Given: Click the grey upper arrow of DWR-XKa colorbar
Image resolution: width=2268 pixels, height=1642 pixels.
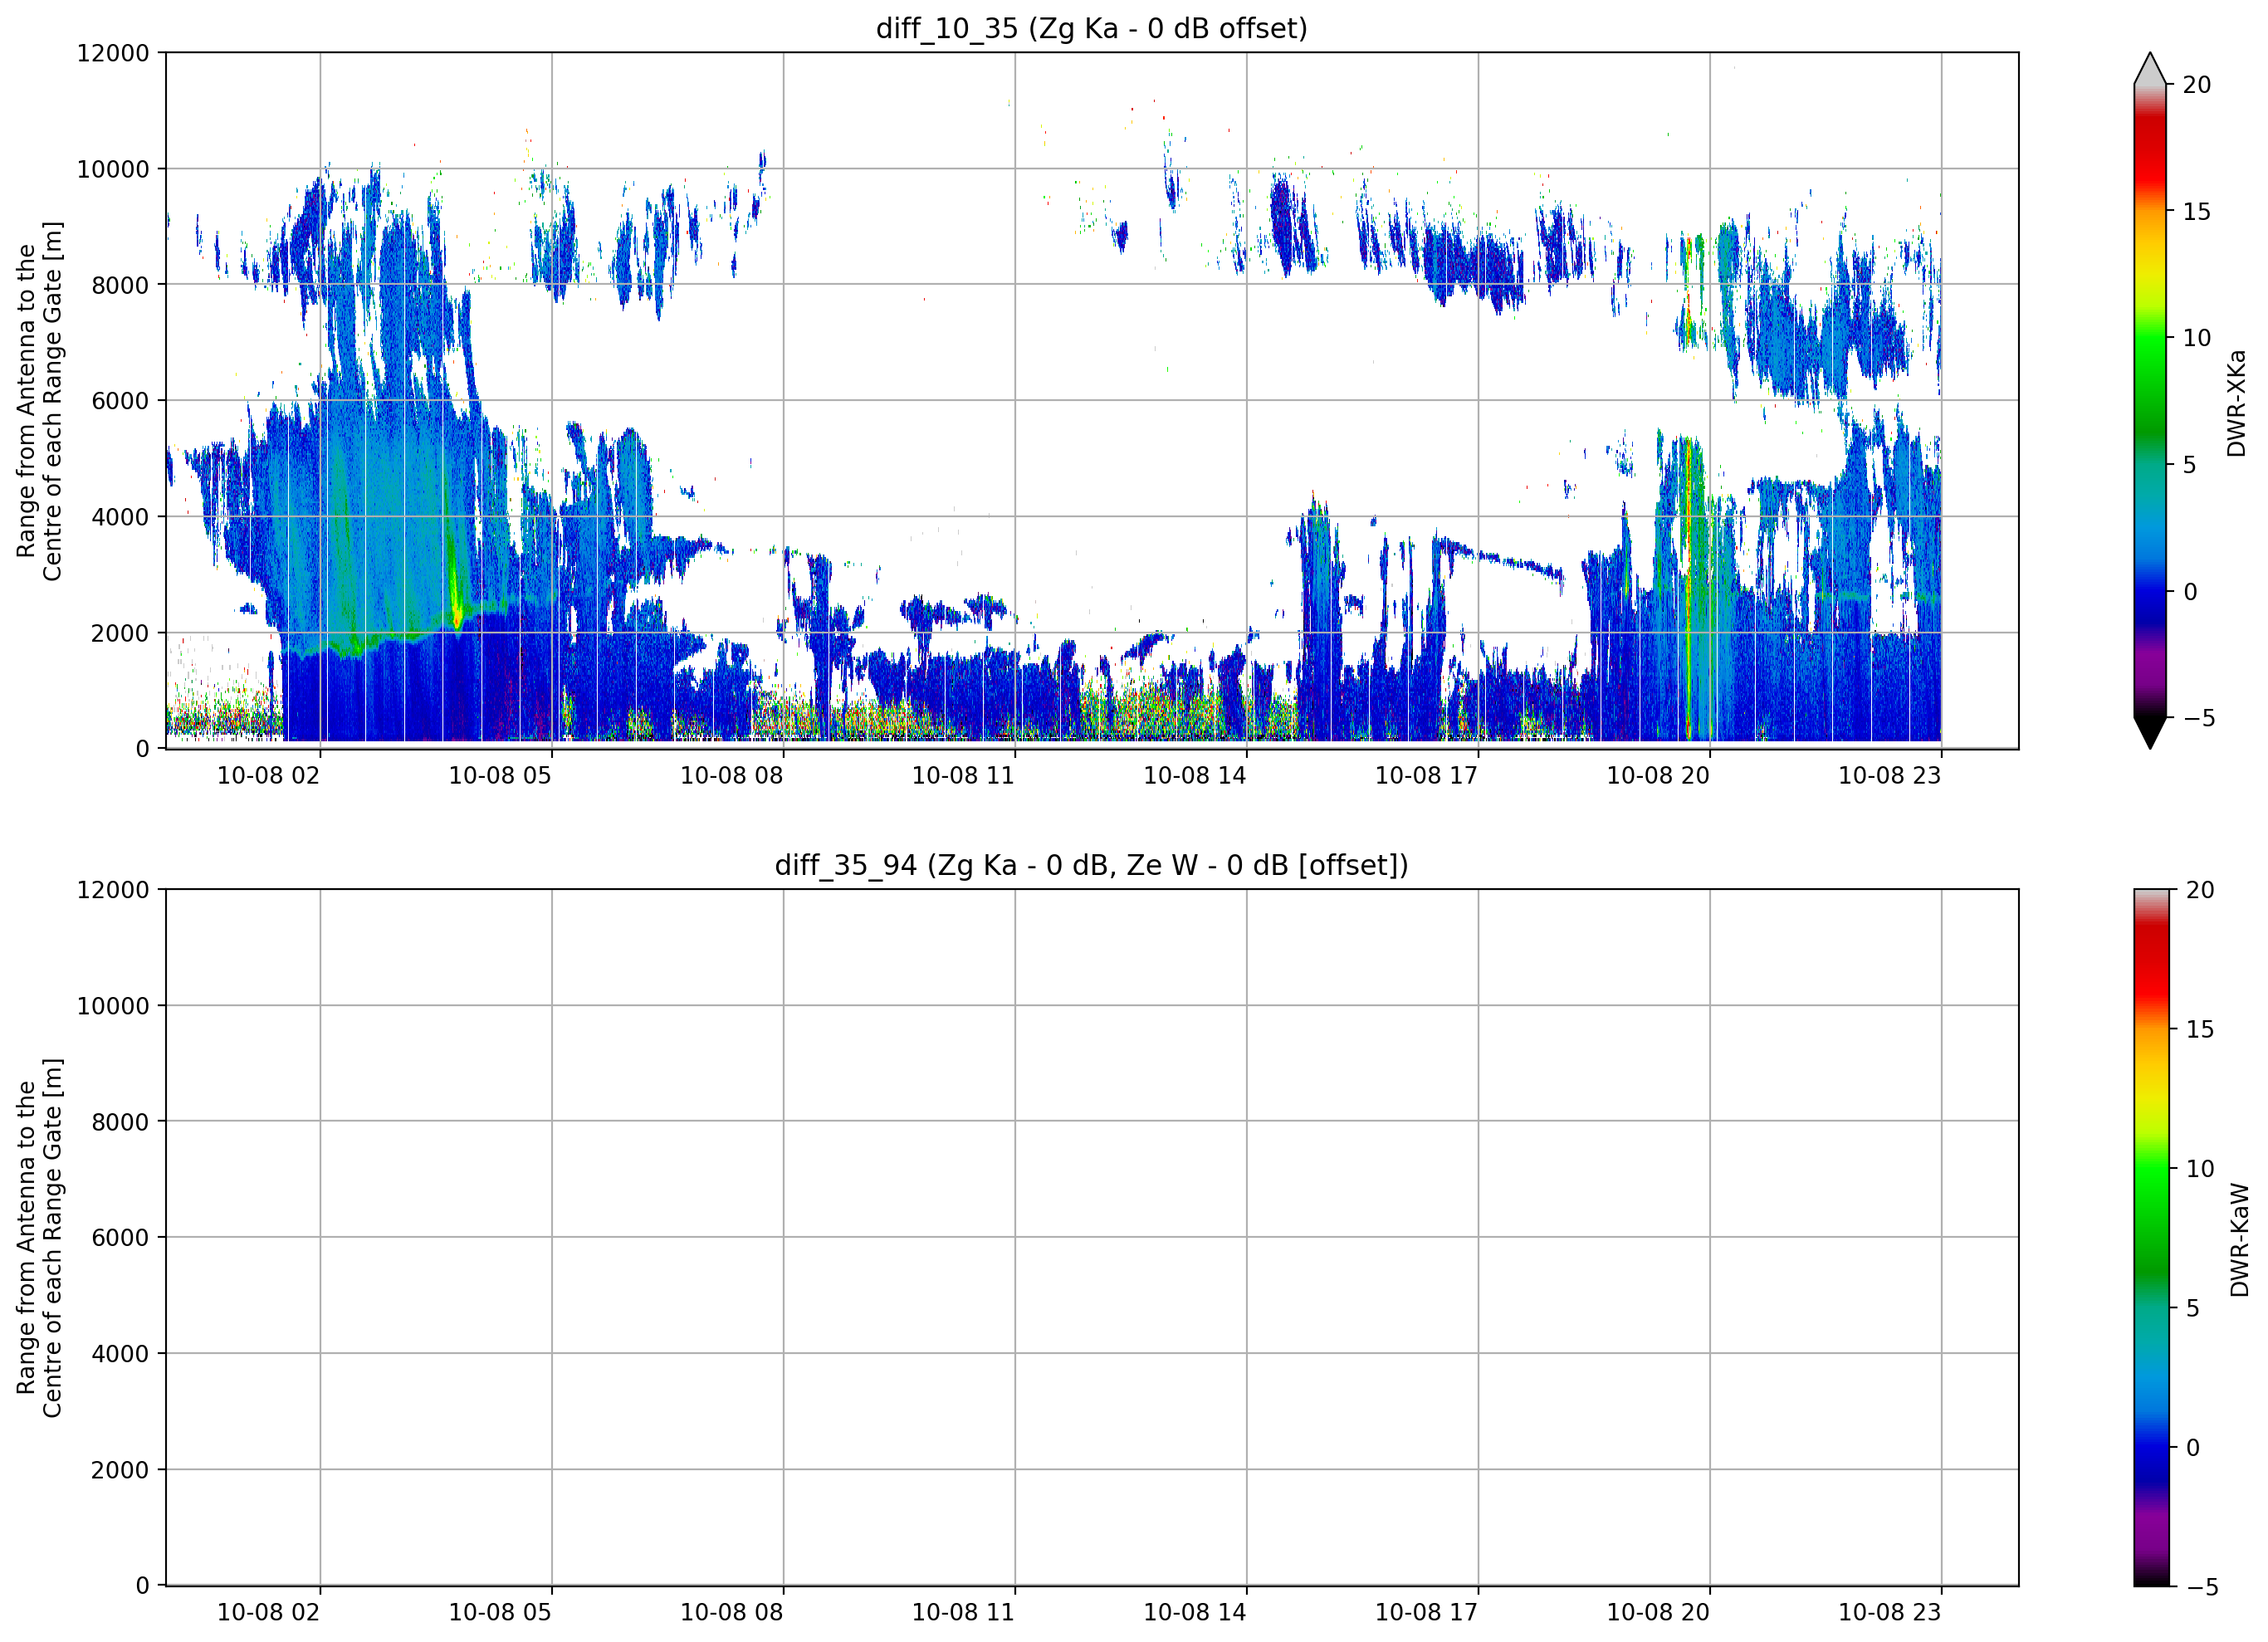Looking at the screenshot, I should (x=2150, y=68).
